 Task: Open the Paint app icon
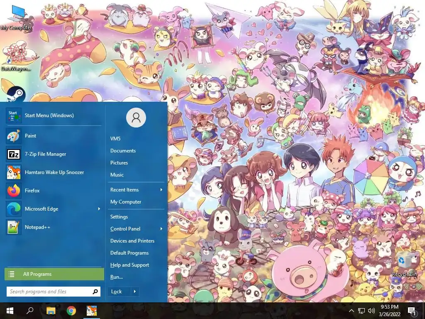[14, 136]
